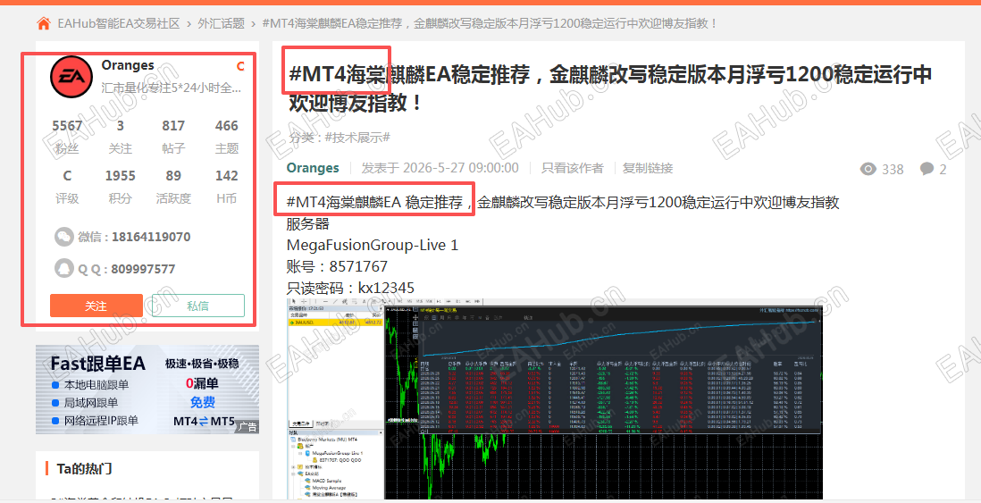The image size is (981, 503).
Task: Go to home via the orange house icon
Action: pyautogui.click(x=44, y=24)
